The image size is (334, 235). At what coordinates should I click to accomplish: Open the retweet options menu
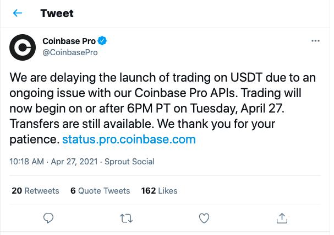click(126, 218)
